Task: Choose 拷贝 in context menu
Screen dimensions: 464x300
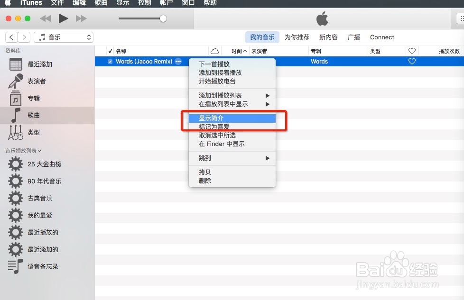Action: (x=232, y=172)
